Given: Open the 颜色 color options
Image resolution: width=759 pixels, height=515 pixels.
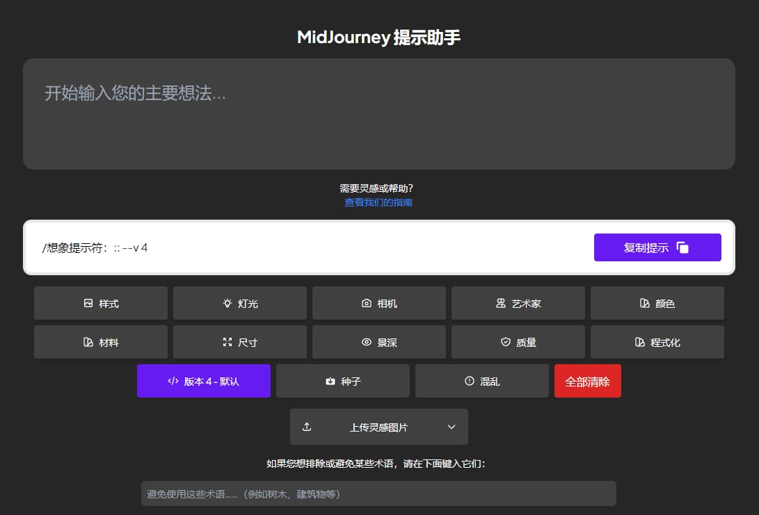Looking at the screenshot, I should [x=657, y=303].
